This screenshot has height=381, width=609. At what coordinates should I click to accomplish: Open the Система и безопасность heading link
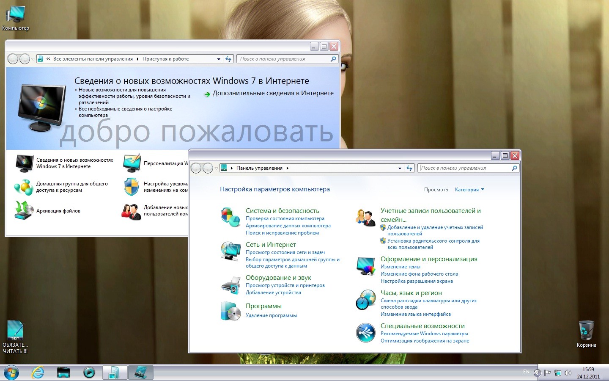point(283,211)
